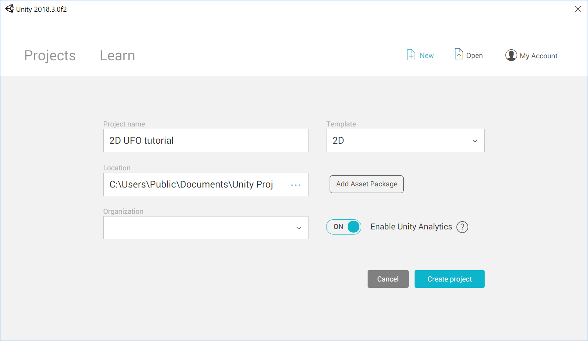Select the New text link

[426, 56]
